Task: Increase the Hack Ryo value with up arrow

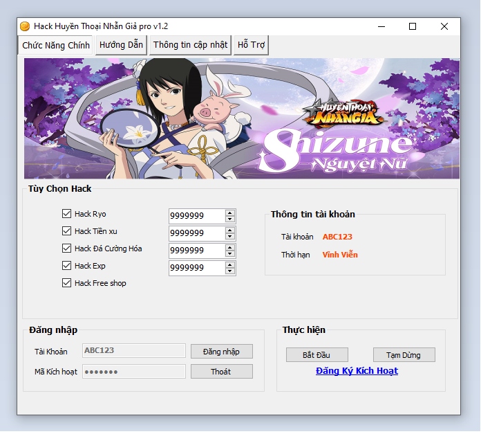Action: (230, 212)
